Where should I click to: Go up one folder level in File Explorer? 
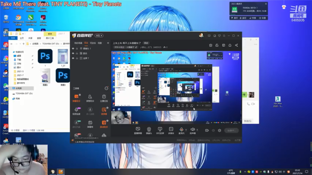tap(23, 44)
